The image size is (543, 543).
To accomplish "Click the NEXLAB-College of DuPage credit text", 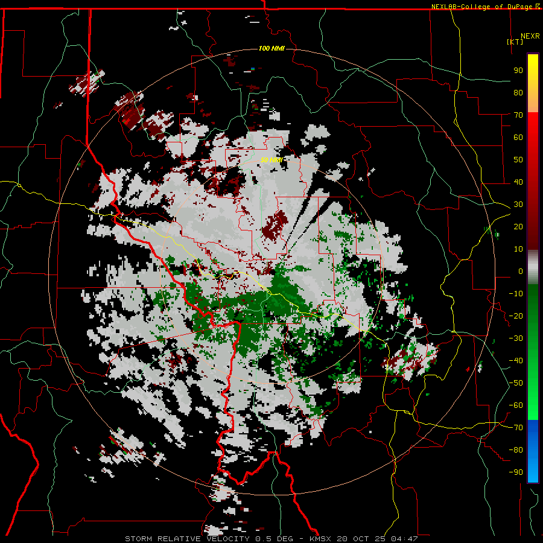I will (x=485, y=7).
